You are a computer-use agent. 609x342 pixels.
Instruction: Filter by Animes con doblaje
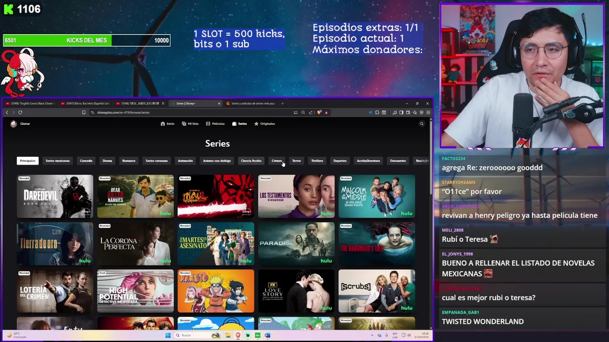[217, 161]
